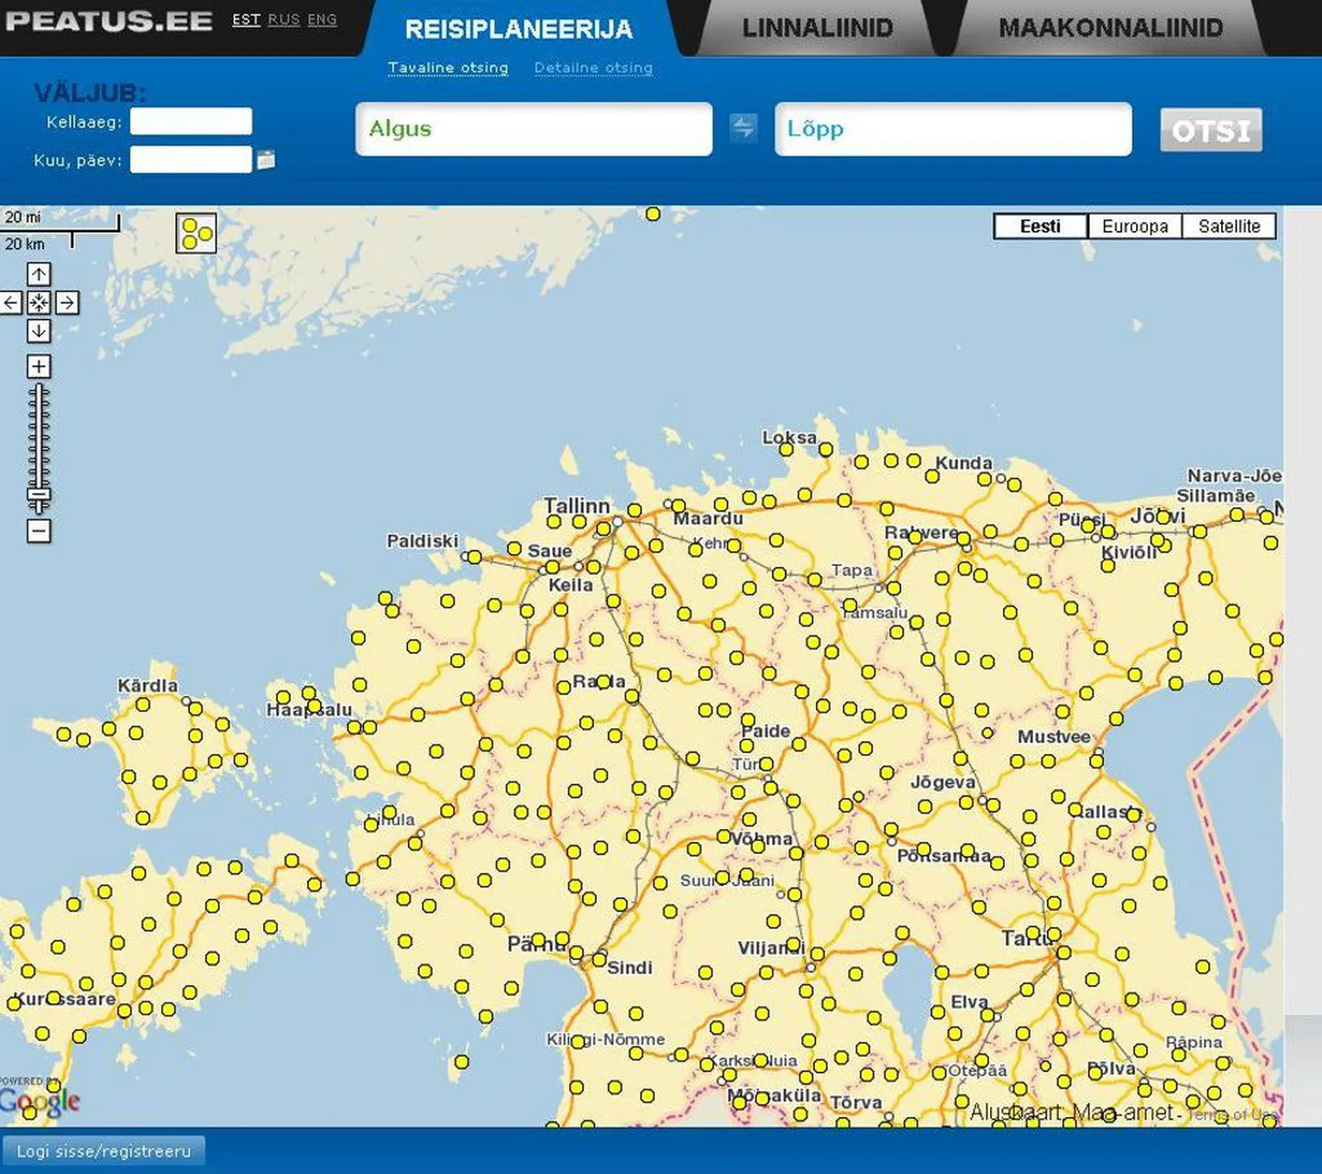Click the Elva label on map

(970, 1002)
